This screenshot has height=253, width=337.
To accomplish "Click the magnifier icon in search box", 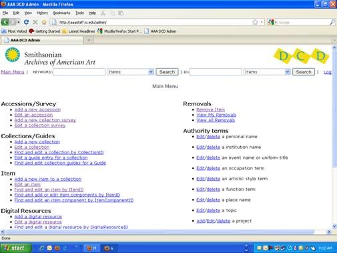I will coord(332,22).
